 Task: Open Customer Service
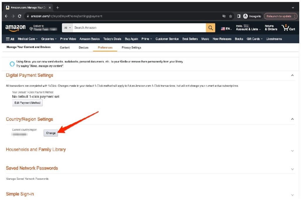click(x=167, y=39)
